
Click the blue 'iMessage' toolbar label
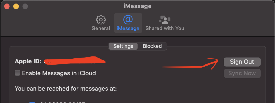pyautogui.click(x=128, y=28)
